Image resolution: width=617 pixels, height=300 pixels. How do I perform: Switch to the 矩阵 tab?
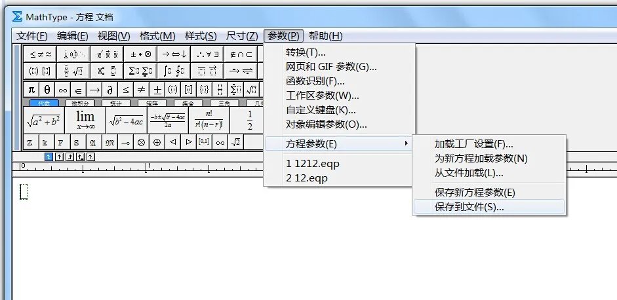pyautogui.click(x=152, y=103)
